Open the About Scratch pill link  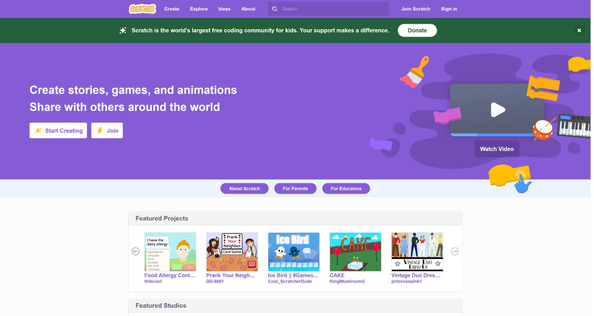[245, 189]
